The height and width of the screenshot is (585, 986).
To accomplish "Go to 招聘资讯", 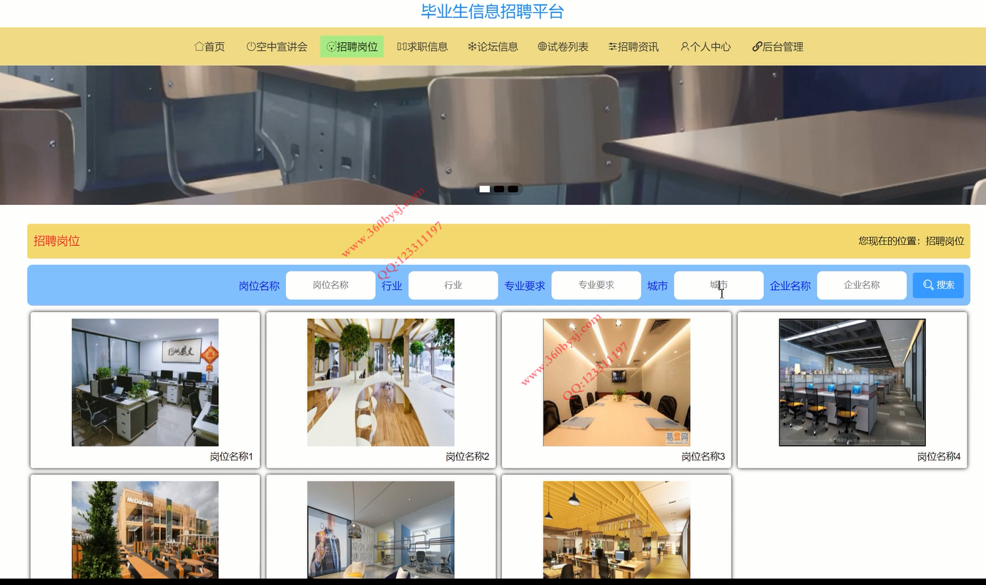I will [x=633, y=46].
